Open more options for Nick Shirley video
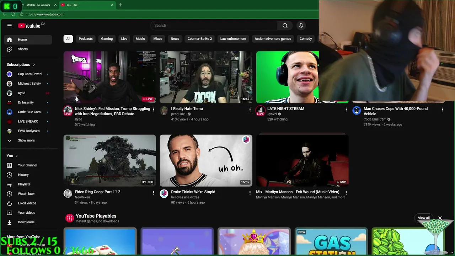The height and width of the screenshot is (256, 455). tap(154, 110)
